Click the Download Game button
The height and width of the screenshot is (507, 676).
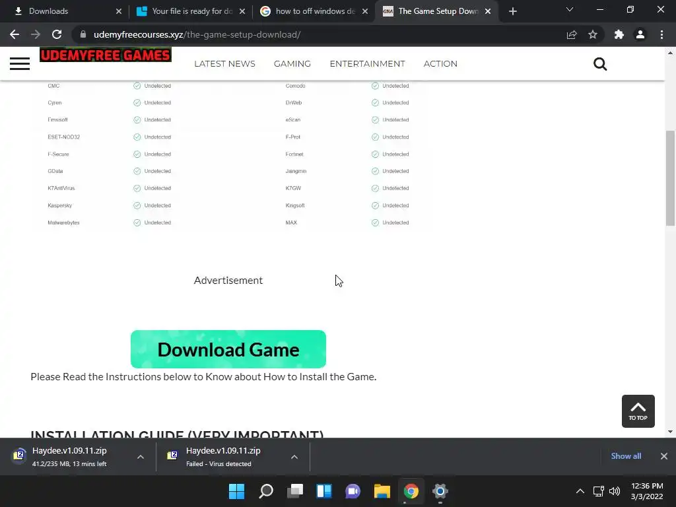(228, 349)
